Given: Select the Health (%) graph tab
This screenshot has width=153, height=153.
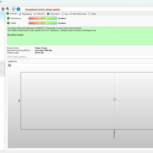Looking at the screenshot, I should 13,62.
